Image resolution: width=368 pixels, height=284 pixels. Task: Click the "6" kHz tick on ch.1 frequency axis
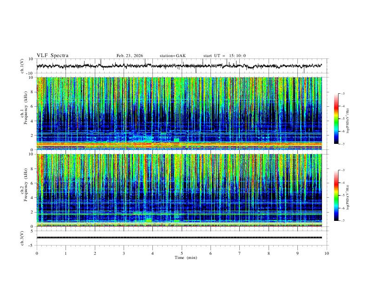pos(32,107)
